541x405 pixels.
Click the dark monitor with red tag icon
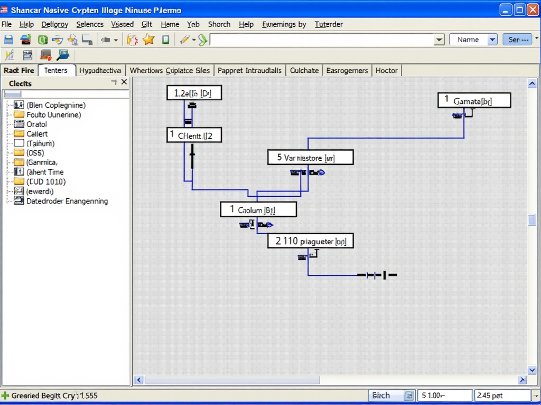[45, 55]
